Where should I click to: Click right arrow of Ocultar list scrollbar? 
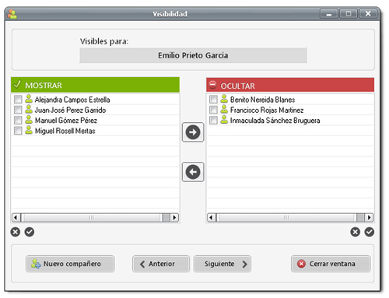click(x=369, y=217)
